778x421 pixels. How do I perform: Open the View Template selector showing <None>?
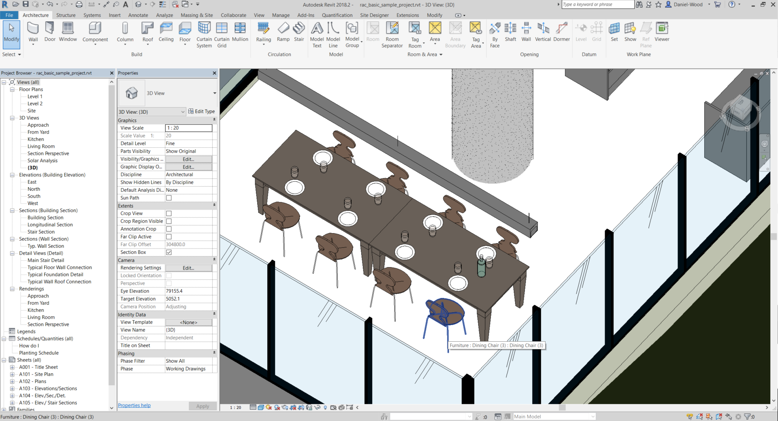pyautogui.click(x=189, y=322)
